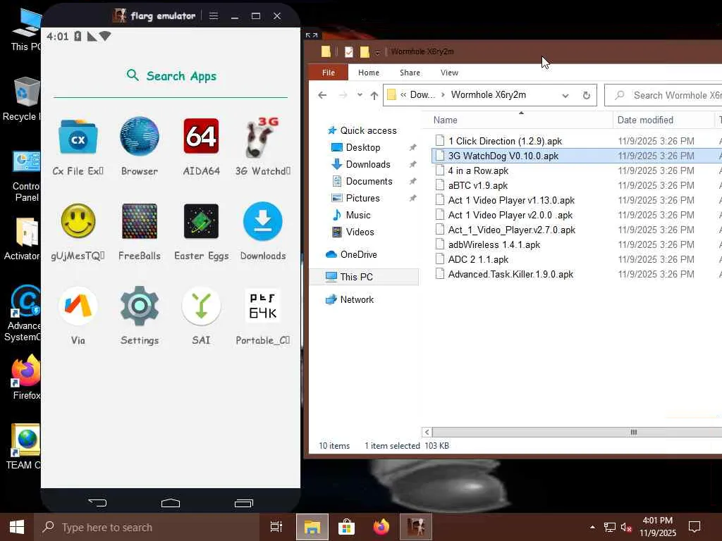Select Act_1_Video_Player.v2.7.0.apk file
The width and height of the screenshot is (722, 541).
pos(512,230)
